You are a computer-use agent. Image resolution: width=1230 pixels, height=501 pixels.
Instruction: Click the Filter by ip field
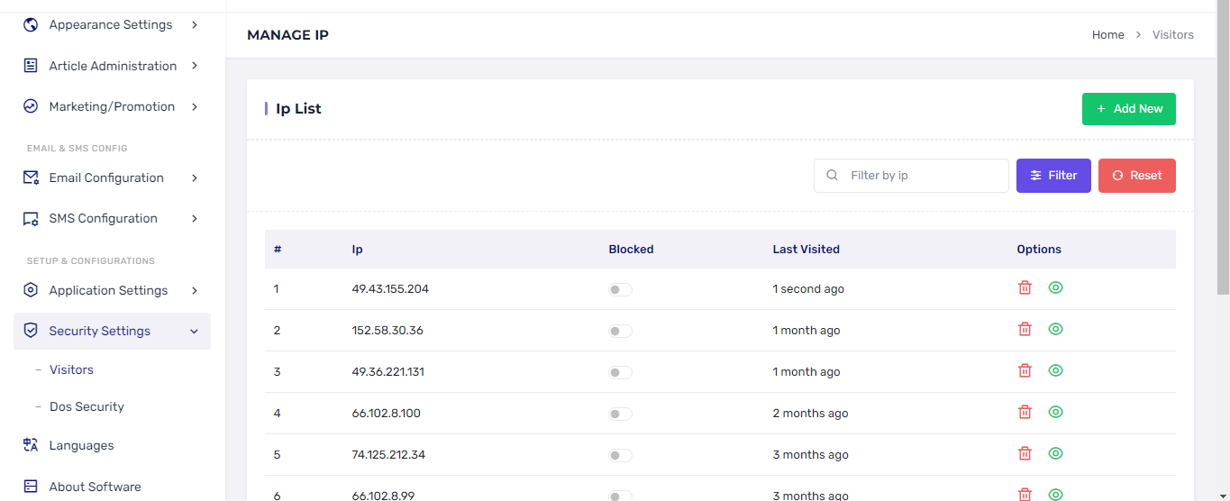(923, 176)
